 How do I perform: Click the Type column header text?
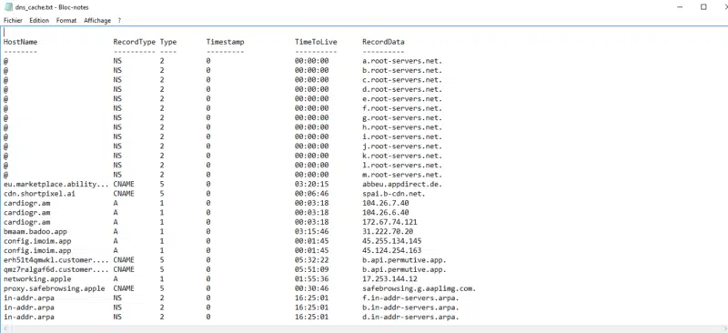point(168,42)
